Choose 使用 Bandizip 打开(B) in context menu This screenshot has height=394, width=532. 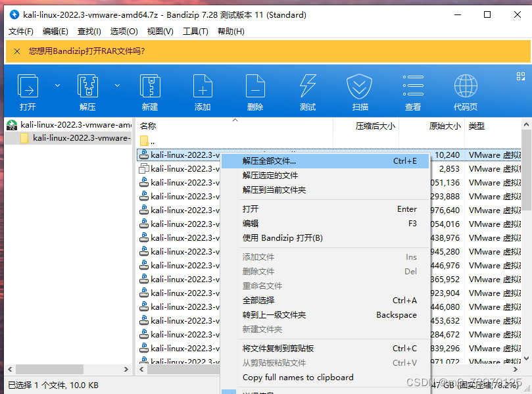(x=325, y=238)
